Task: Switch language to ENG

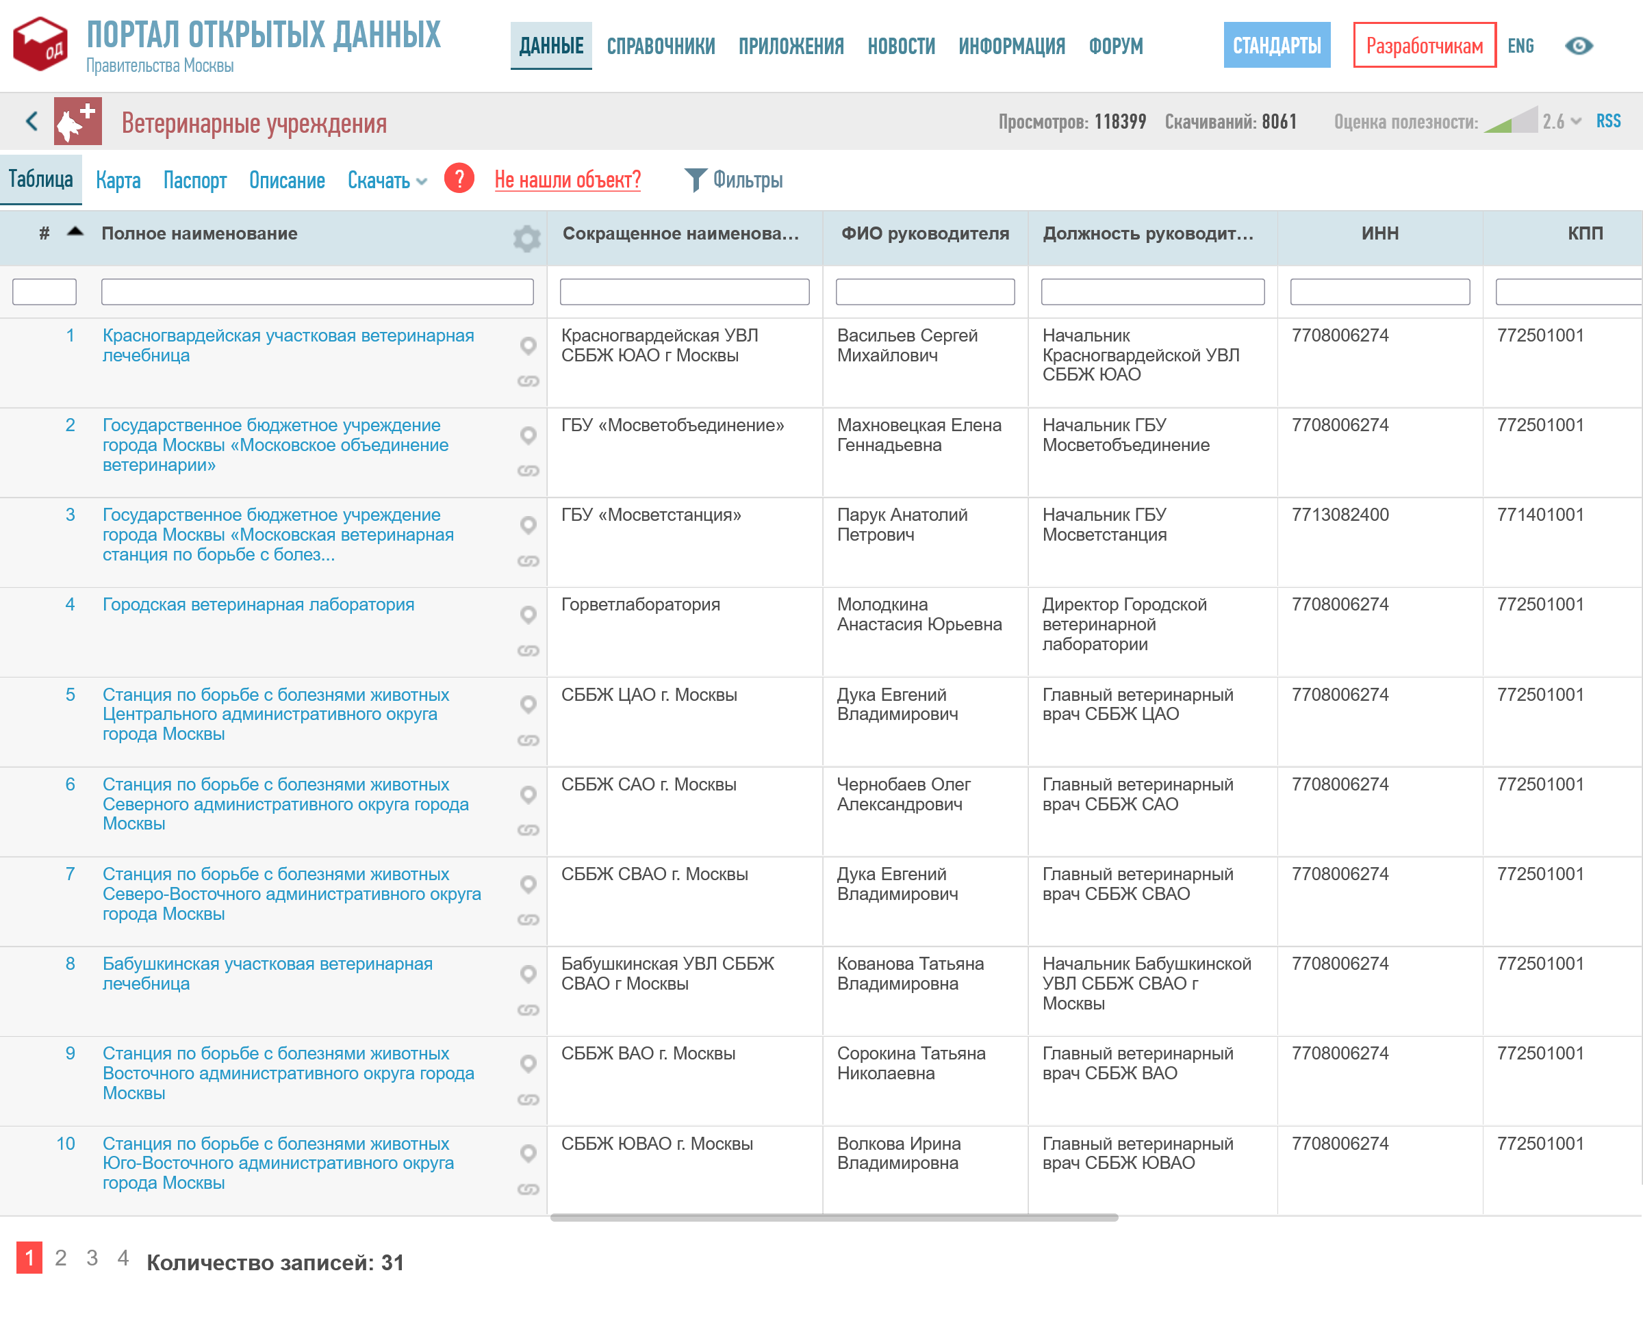Action: (1520, 46)
